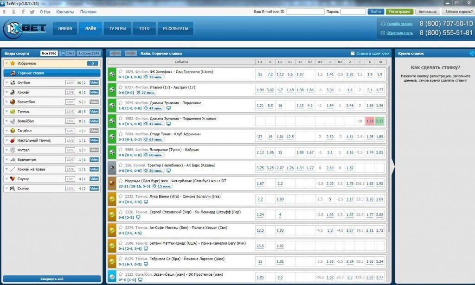Open coupon settings gear icon
Screen dimensions: 475x285
[x=472, y=53]
